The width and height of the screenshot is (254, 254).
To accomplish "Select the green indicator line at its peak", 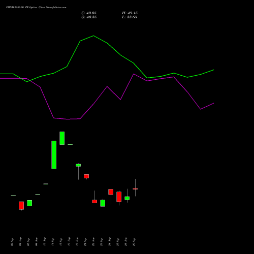I will [93, 36].
